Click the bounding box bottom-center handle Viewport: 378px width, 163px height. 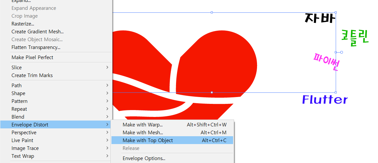[x=212, y=92]
